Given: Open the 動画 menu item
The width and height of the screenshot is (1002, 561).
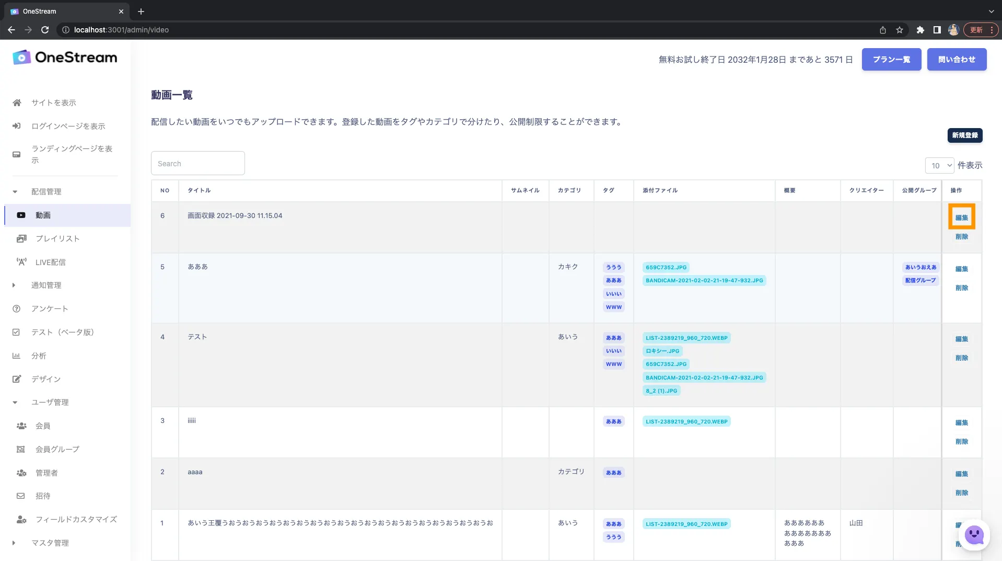Looking at the screenshot, I should coord(67,215).
